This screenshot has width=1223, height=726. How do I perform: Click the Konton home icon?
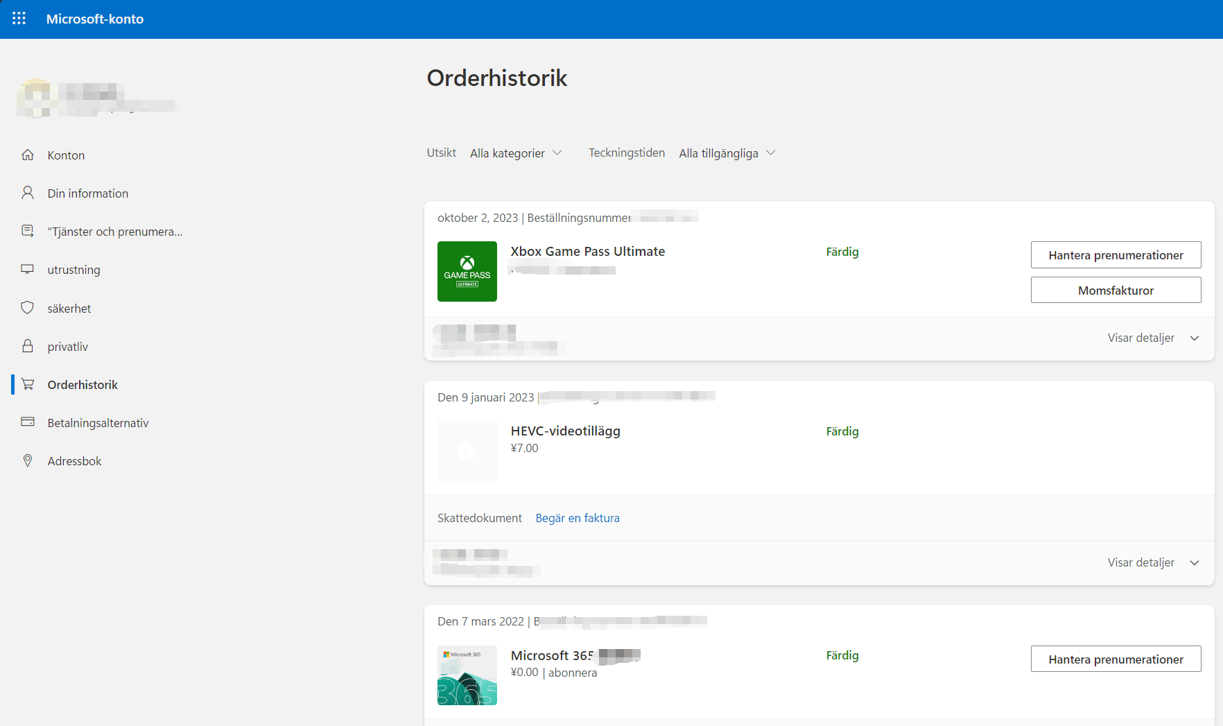tap(28, 155)
